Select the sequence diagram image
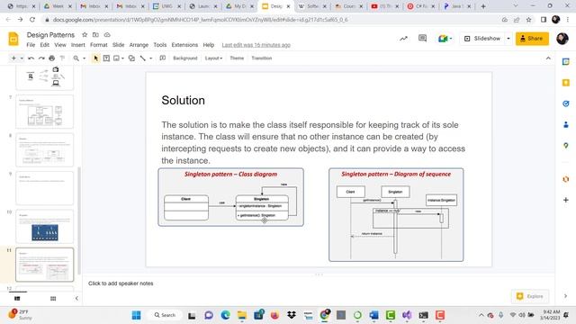Image resolution: width=576 pixels, height=324 pixels. coord(396,215)
